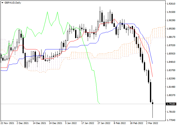Click the 1.92610 price level label
The width and height of the screenshot is (177, 126).
pos(171,4)
